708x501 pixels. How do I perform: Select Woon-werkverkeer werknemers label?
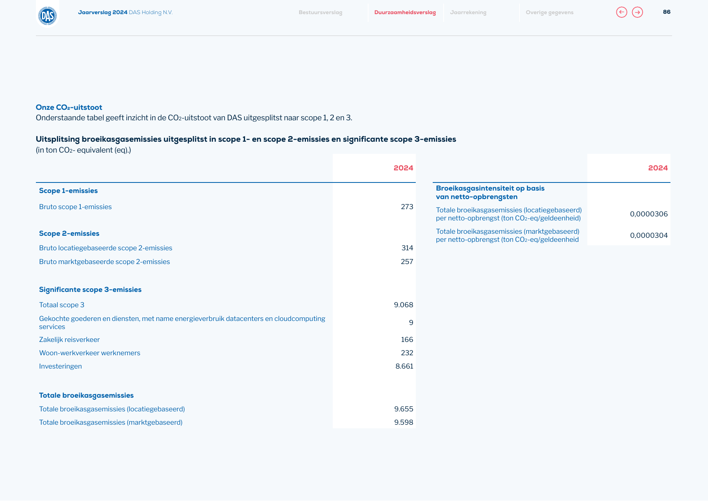point(90,353)
